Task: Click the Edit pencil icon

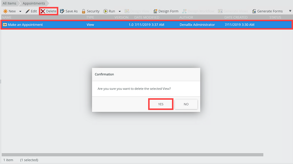Action: tap(28, 11)
